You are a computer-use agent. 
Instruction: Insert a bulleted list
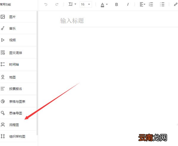pos(162,4)
